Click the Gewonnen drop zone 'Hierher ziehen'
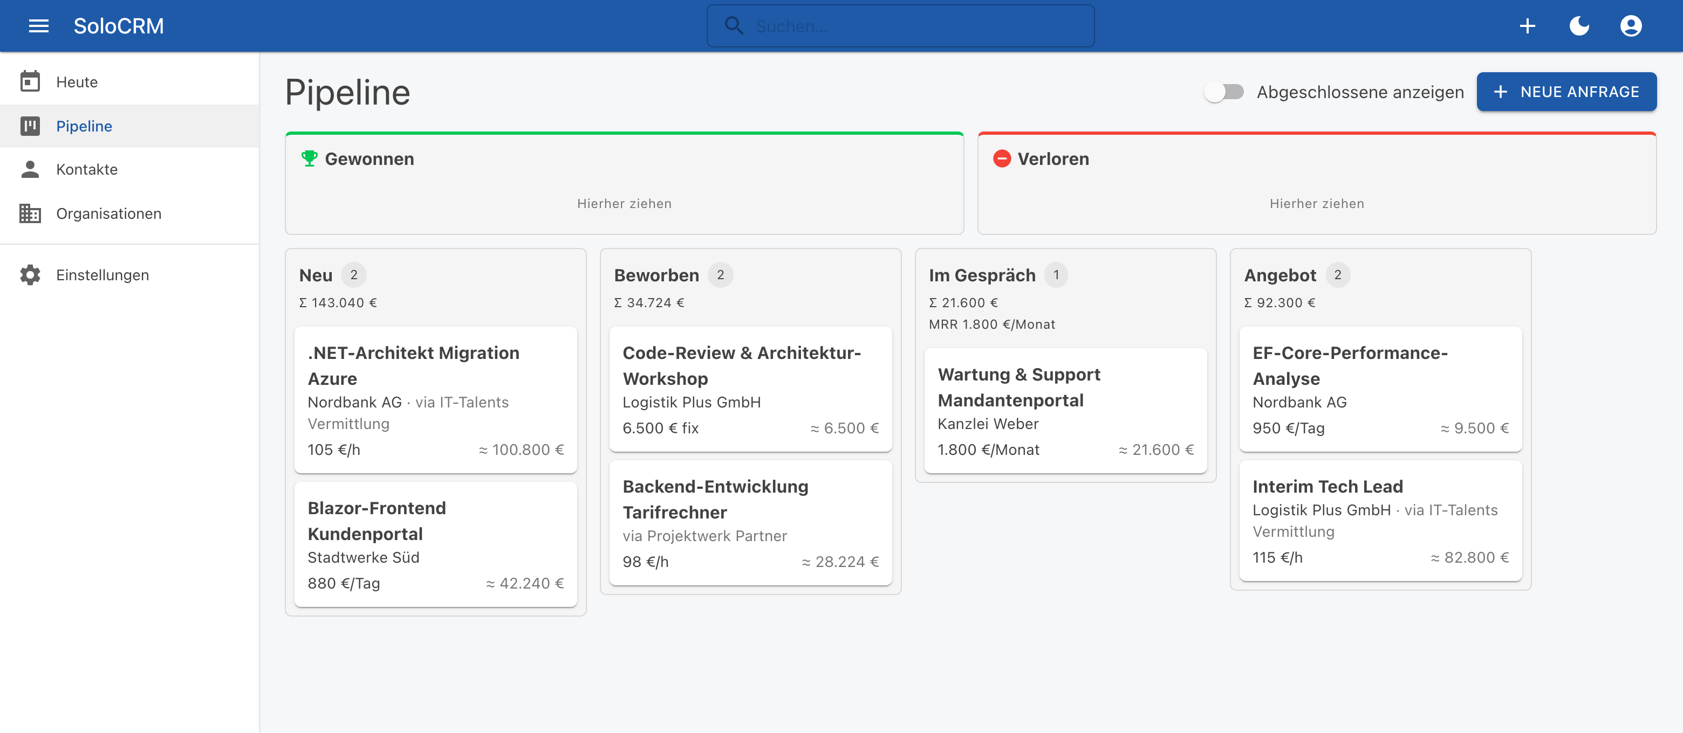1683x733 pixels. pos(624,204)
